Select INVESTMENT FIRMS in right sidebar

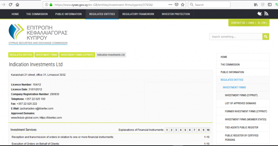(243, 88)
